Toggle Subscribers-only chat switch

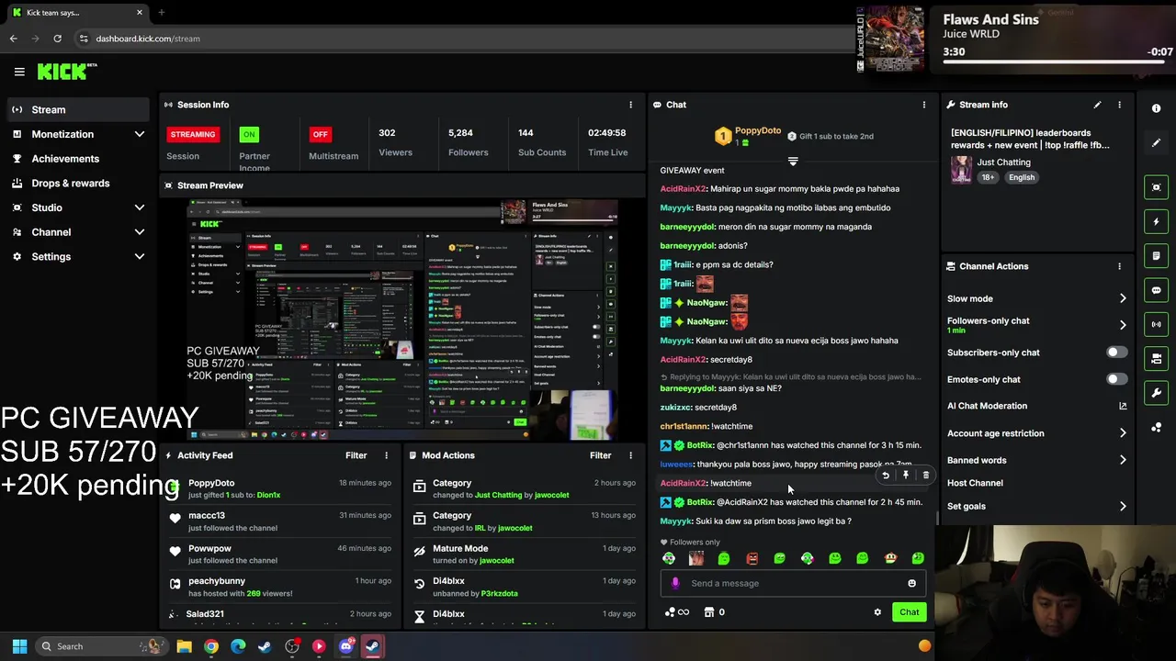1116,353
